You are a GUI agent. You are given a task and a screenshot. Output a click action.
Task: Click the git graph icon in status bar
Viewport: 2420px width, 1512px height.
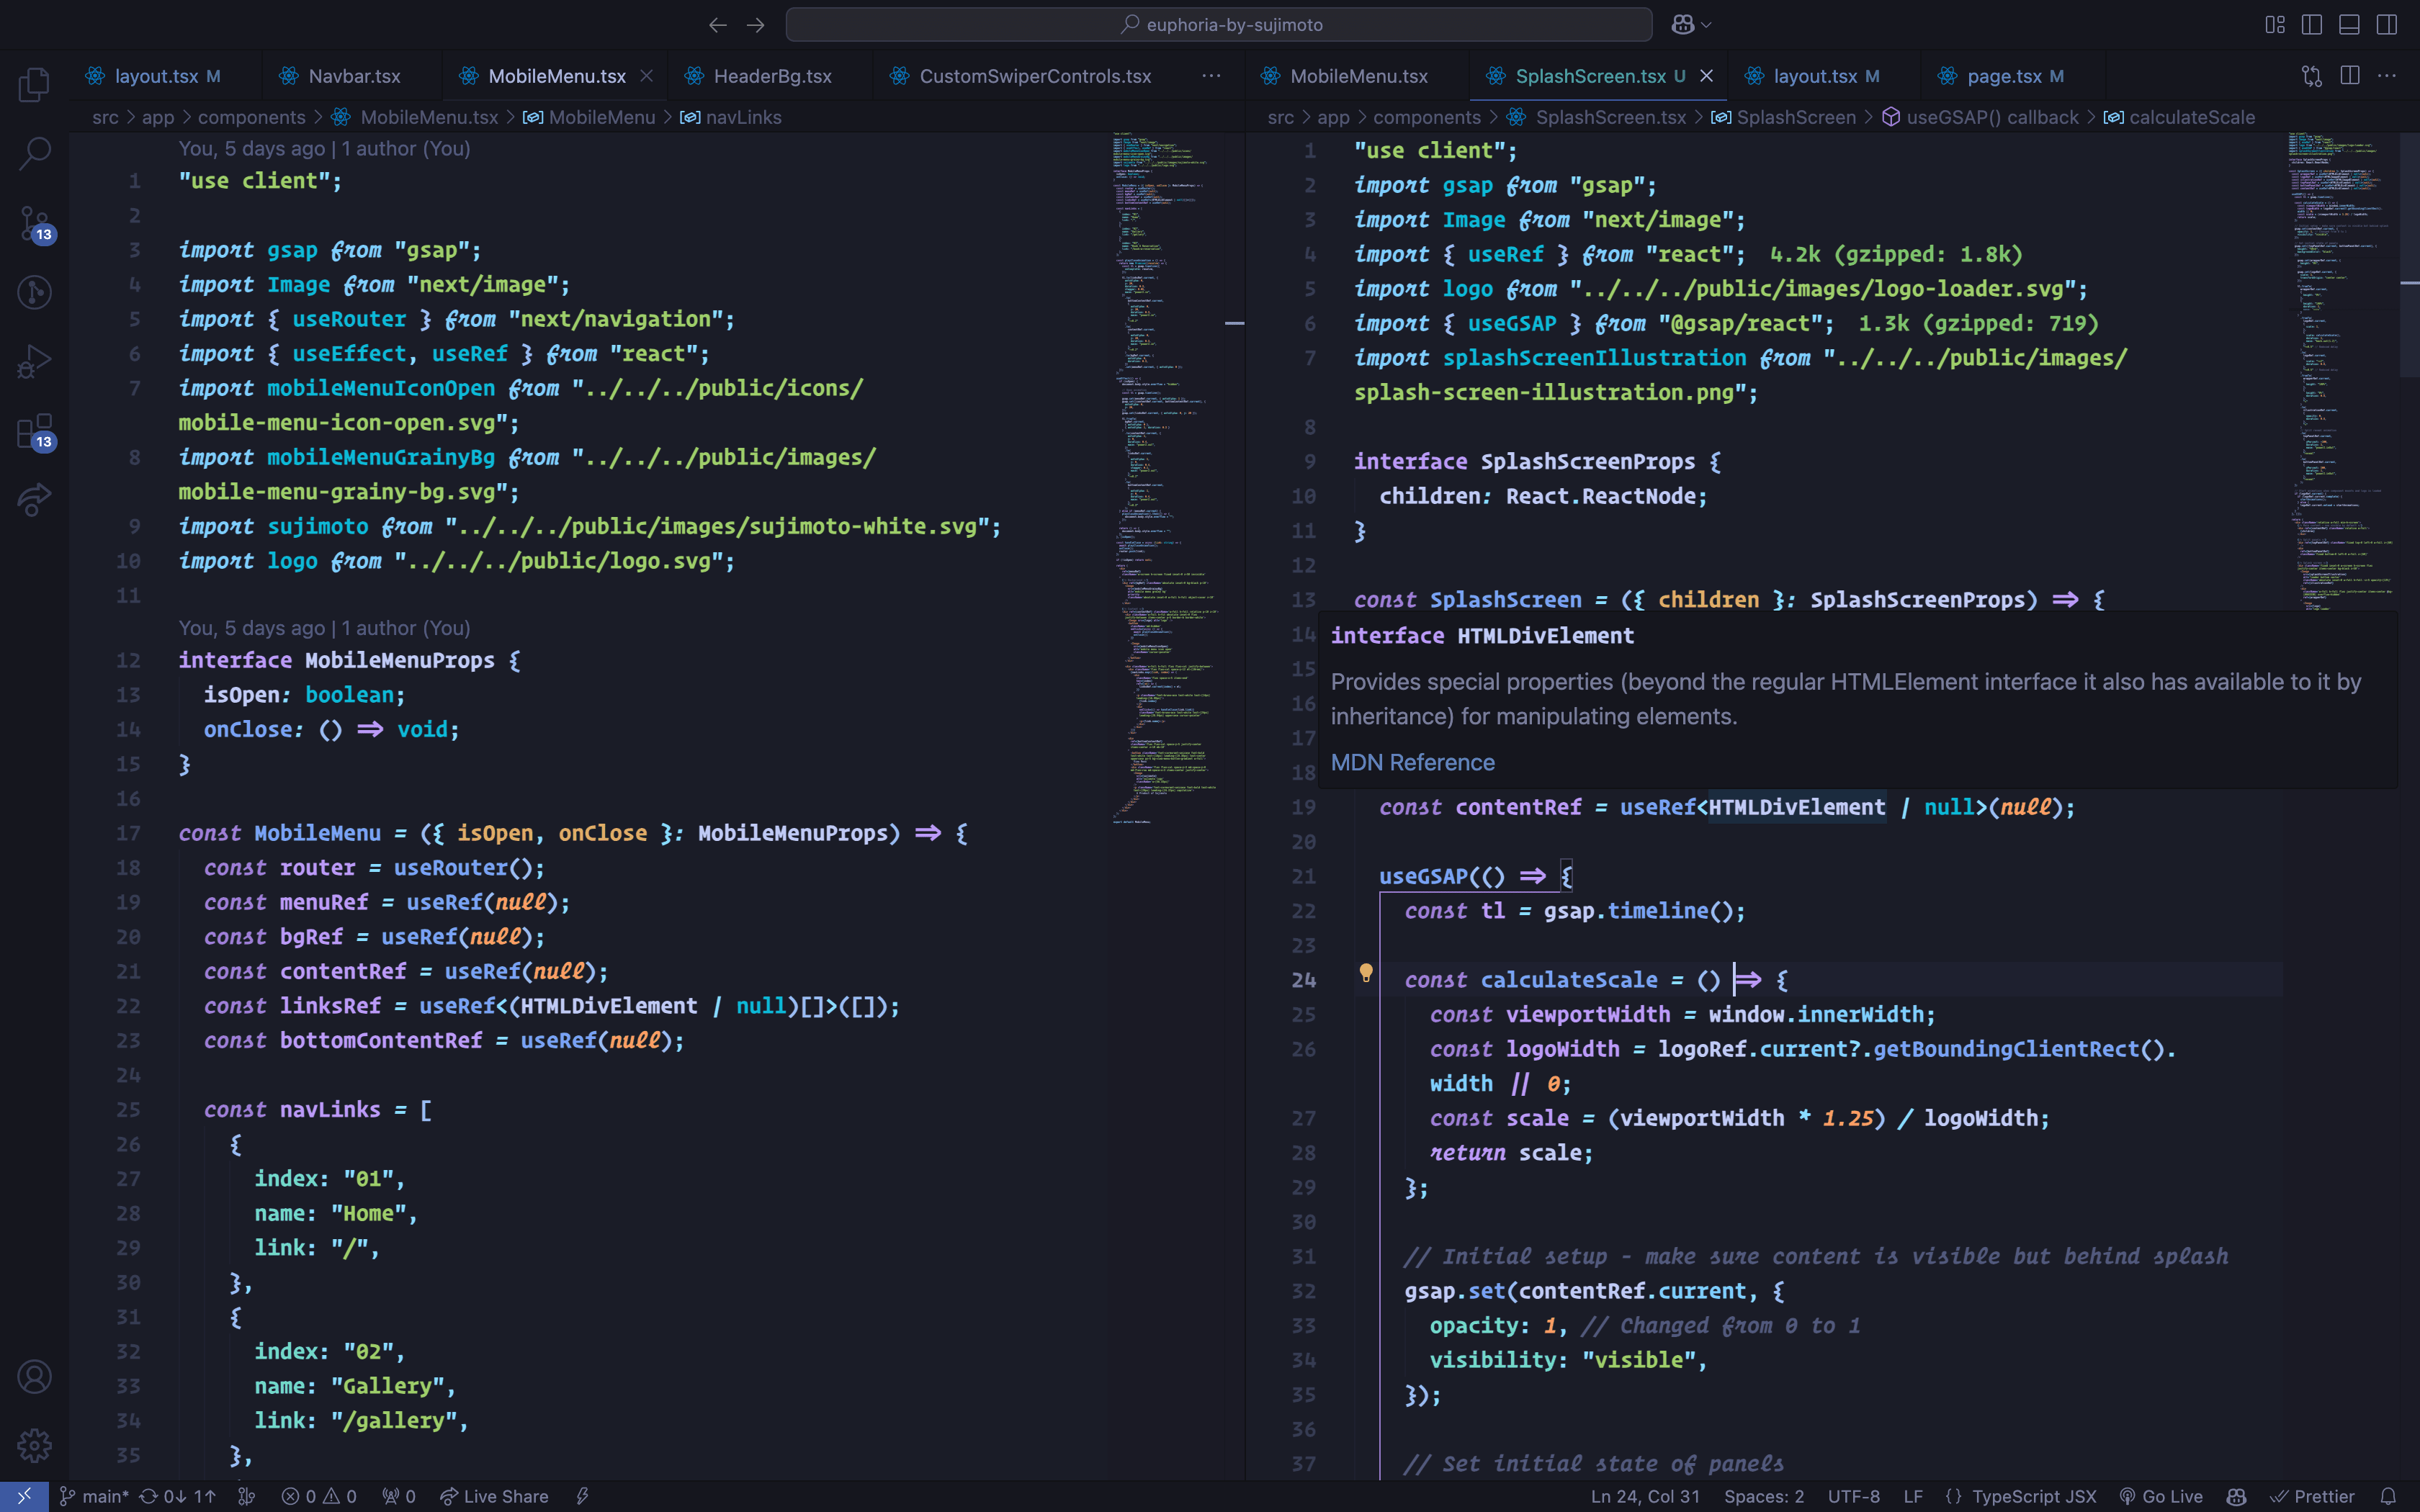(246, 1496)
